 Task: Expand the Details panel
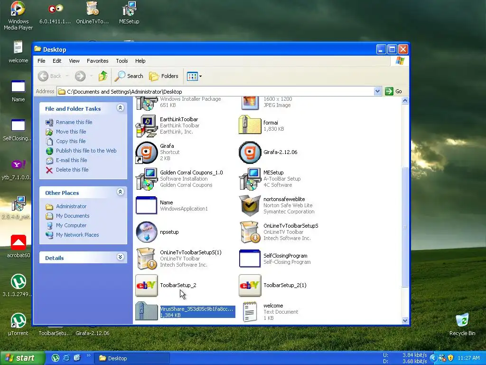120,257
